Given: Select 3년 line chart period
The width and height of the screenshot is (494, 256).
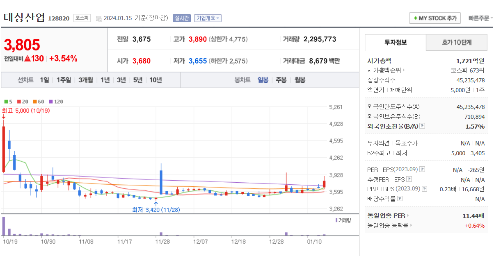Looking at the screenshot, I should point(121,80).
